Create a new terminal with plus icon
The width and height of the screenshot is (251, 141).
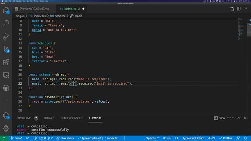click(x=229, y=118)
